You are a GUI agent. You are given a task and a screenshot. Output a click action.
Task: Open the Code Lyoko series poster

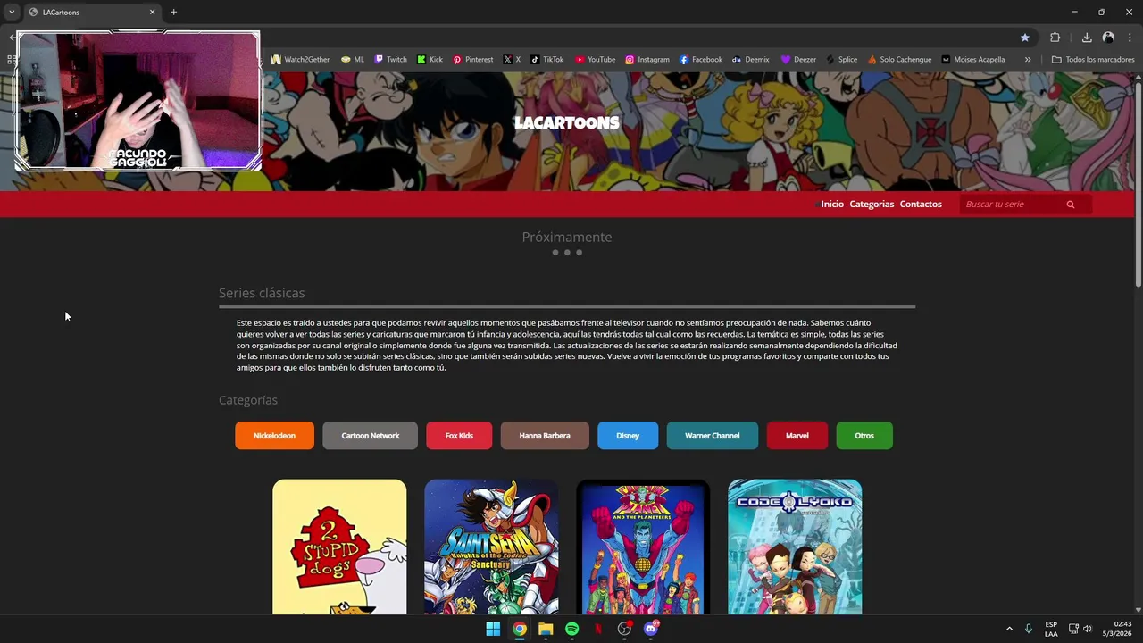tap(795, 547)
